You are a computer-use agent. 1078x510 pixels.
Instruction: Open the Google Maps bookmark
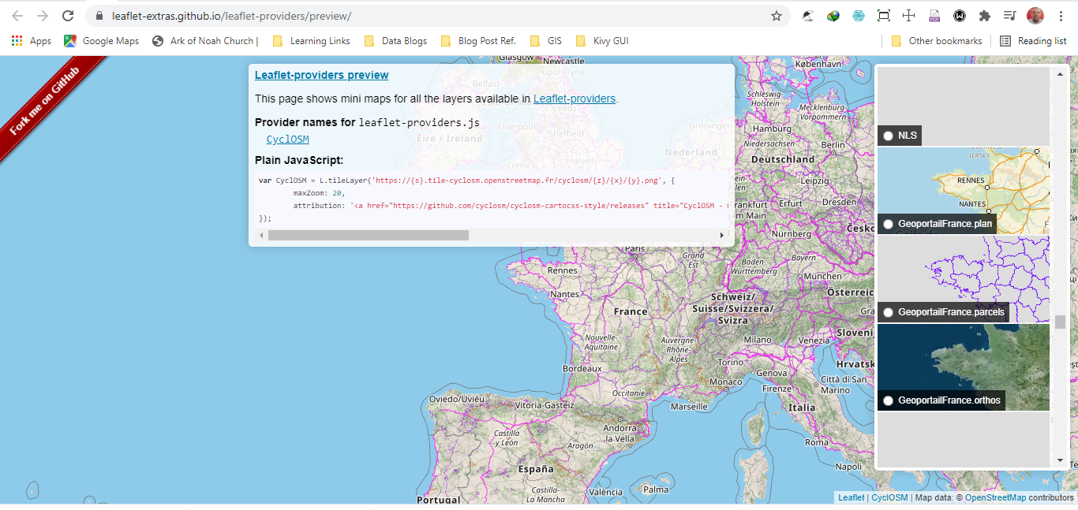coord(102,41)
